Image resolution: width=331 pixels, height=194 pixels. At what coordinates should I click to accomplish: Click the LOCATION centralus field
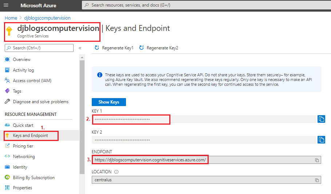click(206, 180)
